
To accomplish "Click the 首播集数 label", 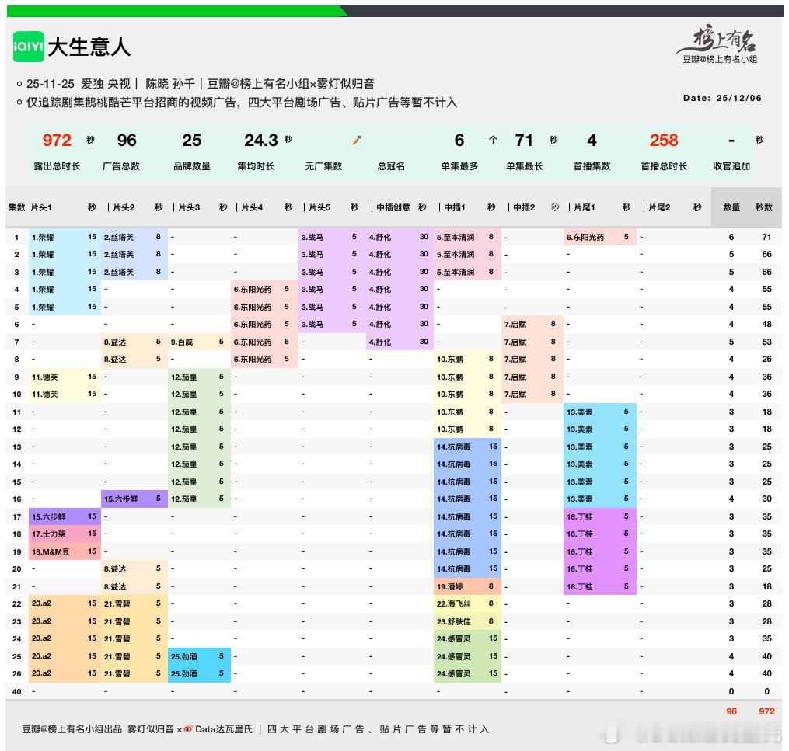I will 592,166.
